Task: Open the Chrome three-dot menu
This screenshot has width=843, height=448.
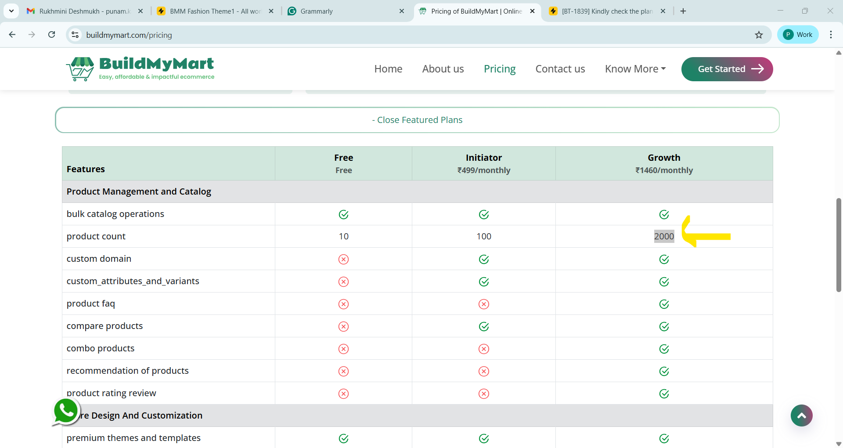Action: (831, 35)
